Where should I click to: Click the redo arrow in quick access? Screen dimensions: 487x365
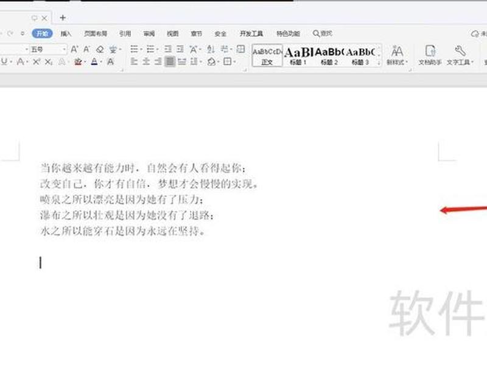click(10, 33)
